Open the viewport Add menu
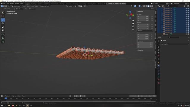Viewport: 190px width, 107px height. (32, 6)
